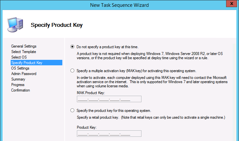Select the Specify Product Key step
The height and width of the screenshot is (141, 239).
click(26, 63)
